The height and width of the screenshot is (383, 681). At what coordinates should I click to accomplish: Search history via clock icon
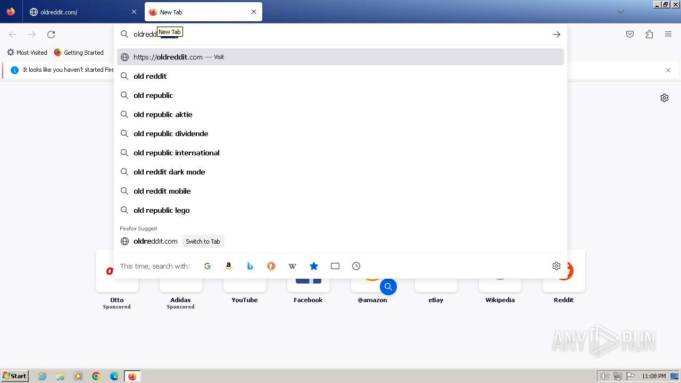pyautogui.click(x=356, y=266)
